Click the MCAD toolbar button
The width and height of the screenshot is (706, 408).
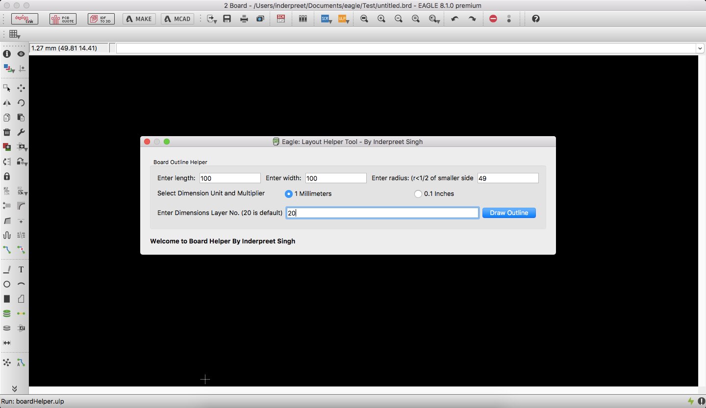click(x=177, y=19)
